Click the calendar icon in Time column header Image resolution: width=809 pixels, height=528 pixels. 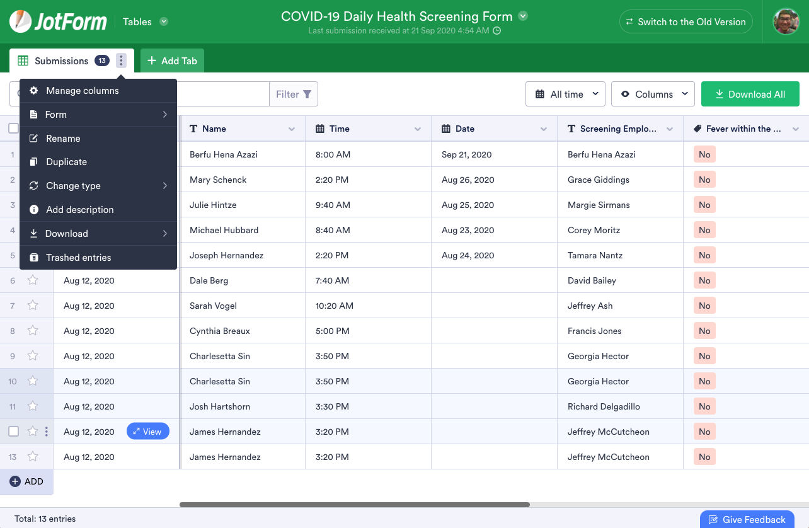coord(320,129)
